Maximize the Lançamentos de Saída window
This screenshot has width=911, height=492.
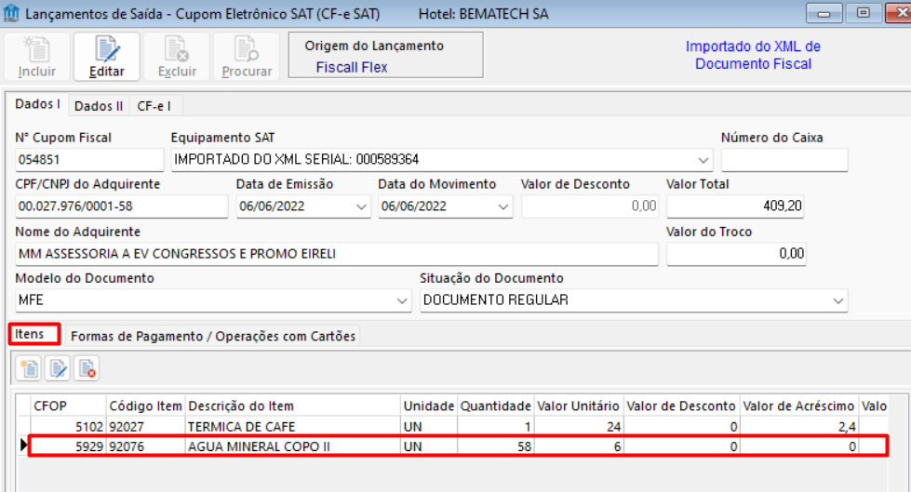(x=864, y=13)
